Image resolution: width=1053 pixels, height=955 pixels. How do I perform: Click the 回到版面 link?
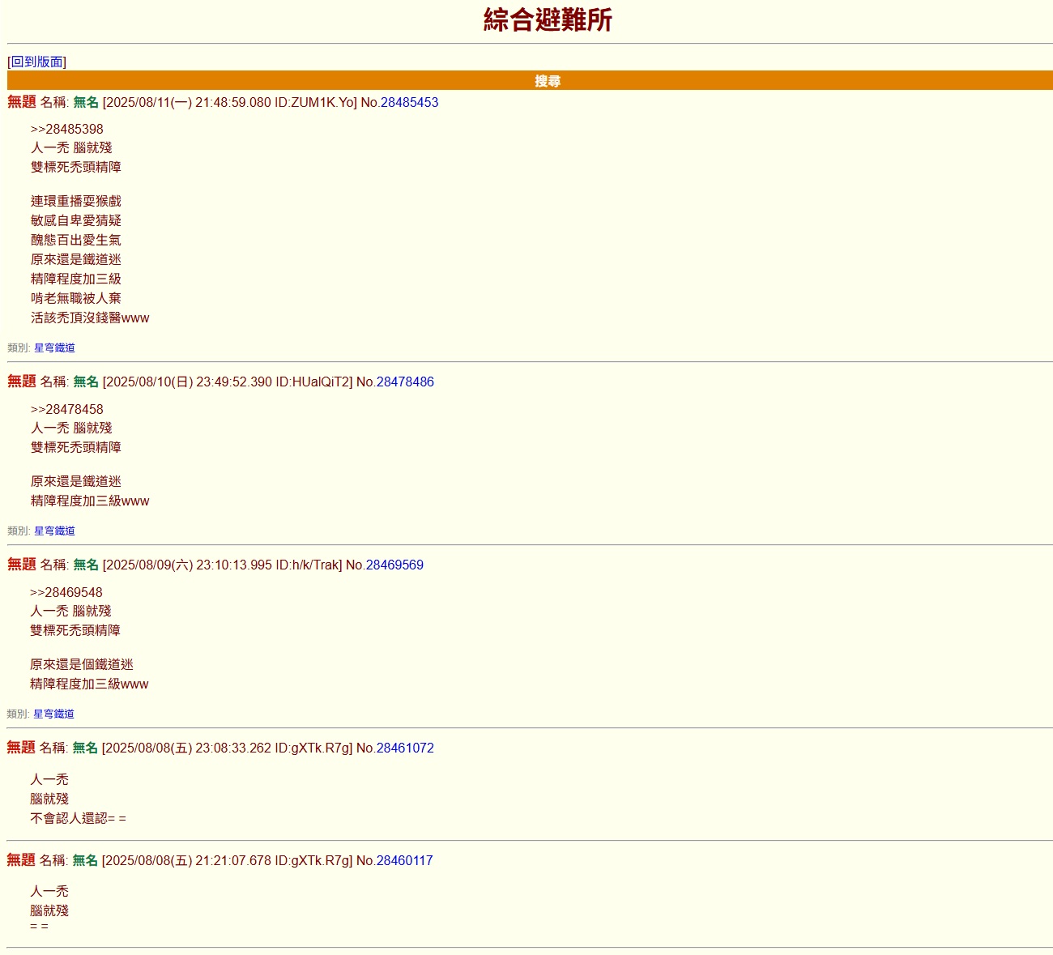click(36, 62)
